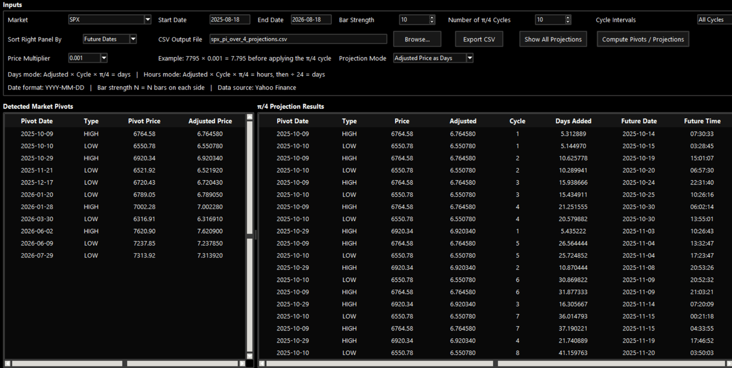This screenshot has height=368, width=732.
Task: Click future time 13:55:01
Action: [702, 219]
